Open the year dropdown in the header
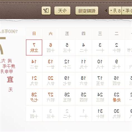The image size is (132, 132). (127, 11)
